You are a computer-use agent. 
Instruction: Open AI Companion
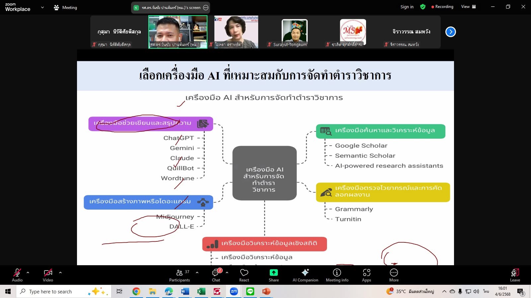tap(305, 275)
